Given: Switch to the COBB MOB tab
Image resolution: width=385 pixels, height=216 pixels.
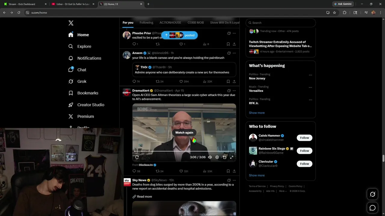Looking at the screenshot, I should [196, 22].
